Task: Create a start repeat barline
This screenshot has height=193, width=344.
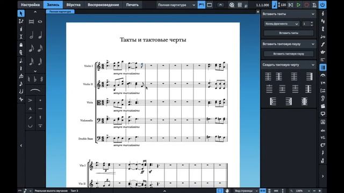Action: coord(273,101)
